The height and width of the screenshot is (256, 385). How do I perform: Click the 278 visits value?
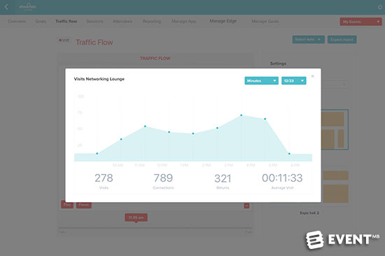[104, 178]
